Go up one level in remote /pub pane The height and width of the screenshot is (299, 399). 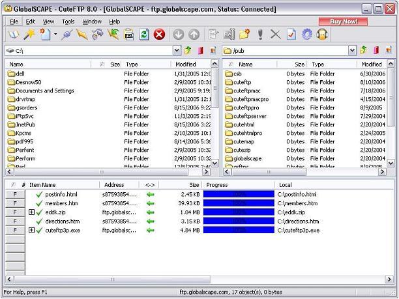tap(363, 50)
